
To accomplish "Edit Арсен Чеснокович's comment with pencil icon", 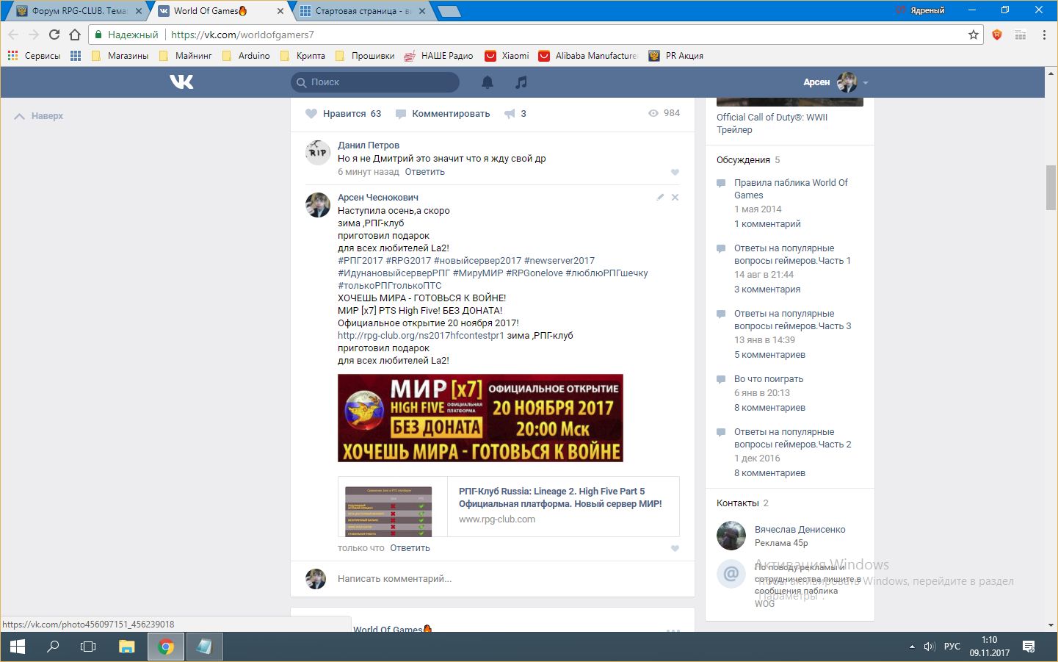I will 660,197.
